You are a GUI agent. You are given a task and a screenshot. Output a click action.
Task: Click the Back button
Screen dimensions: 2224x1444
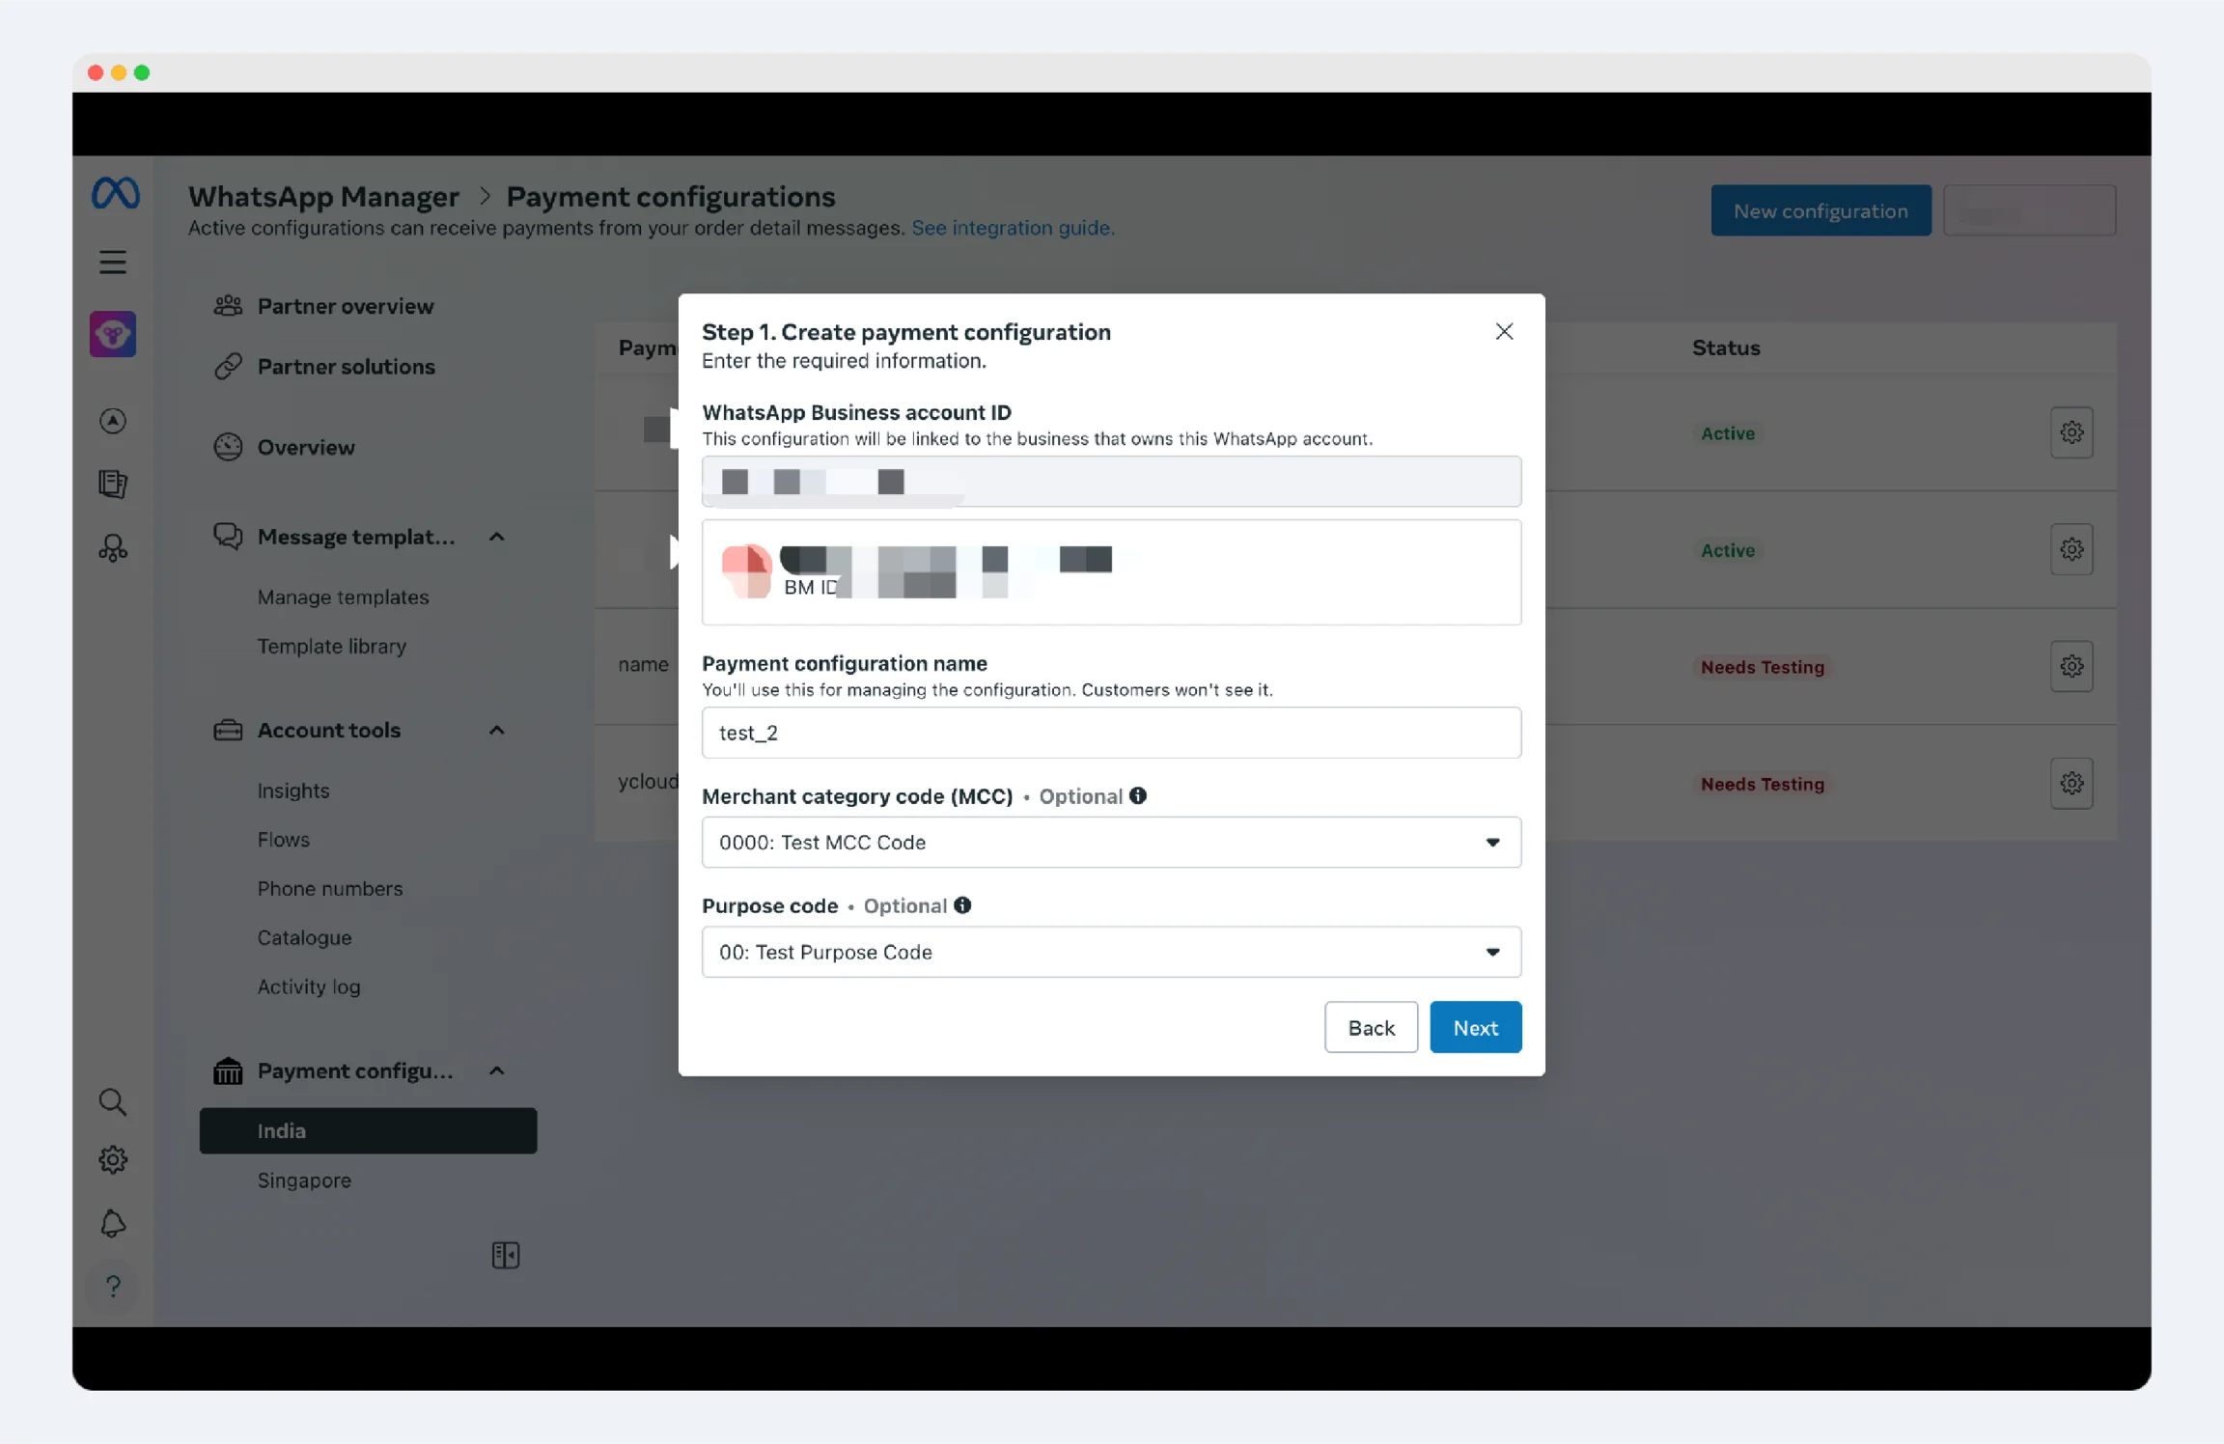tap(1371, 1027)
